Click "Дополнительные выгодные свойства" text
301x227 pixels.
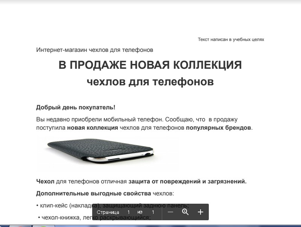(93, 194)
